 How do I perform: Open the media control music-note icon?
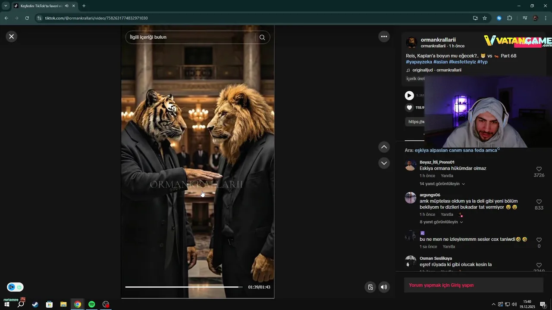tap(525, 18)
